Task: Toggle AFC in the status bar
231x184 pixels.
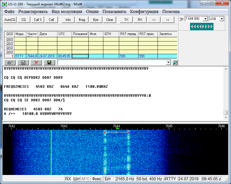Action: 85,179
